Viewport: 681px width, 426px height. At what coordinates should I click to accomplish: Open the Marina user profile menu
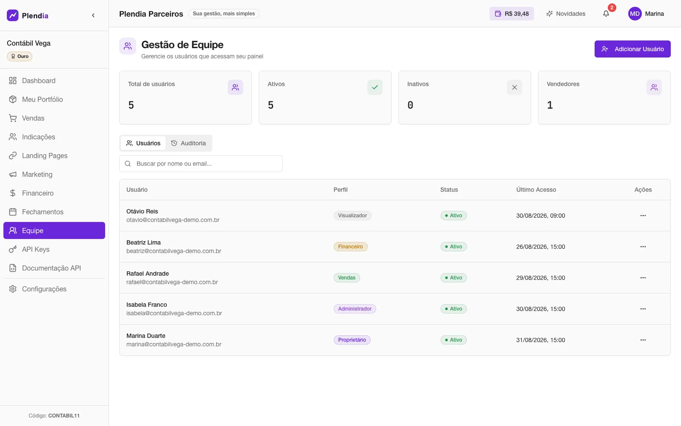tap(646, 14)
